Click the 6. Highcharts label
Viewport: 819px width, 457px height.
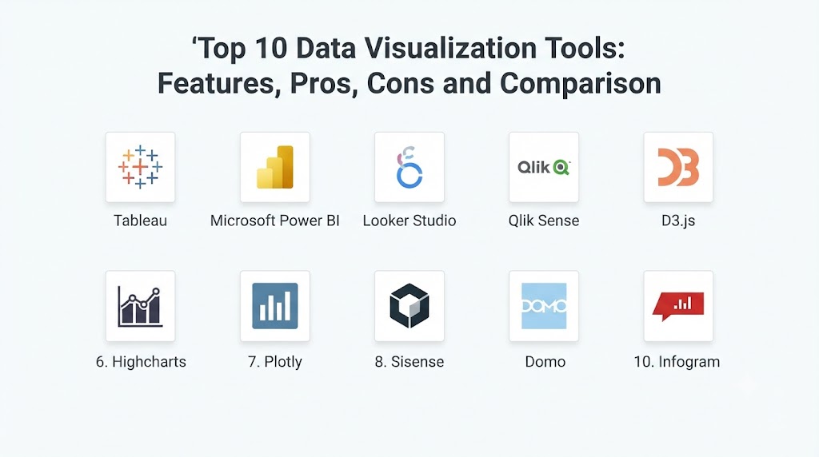[x=141, y=362]
